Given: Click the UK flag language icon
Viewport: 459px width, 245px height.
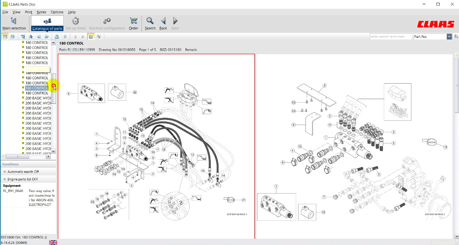Looking at the screenshot, I should coord(53,242).
